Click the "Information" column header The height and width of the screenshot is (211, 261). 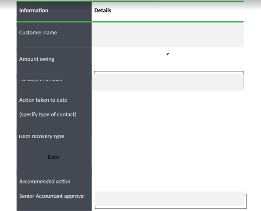pyautogui.click(x=33, y=10)
